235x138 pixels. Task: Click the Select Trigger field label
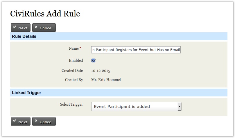tap(71, 104)
